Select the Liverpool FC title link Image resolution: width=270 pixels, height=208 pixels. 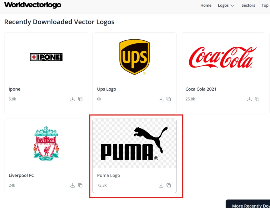click(21, 175)
